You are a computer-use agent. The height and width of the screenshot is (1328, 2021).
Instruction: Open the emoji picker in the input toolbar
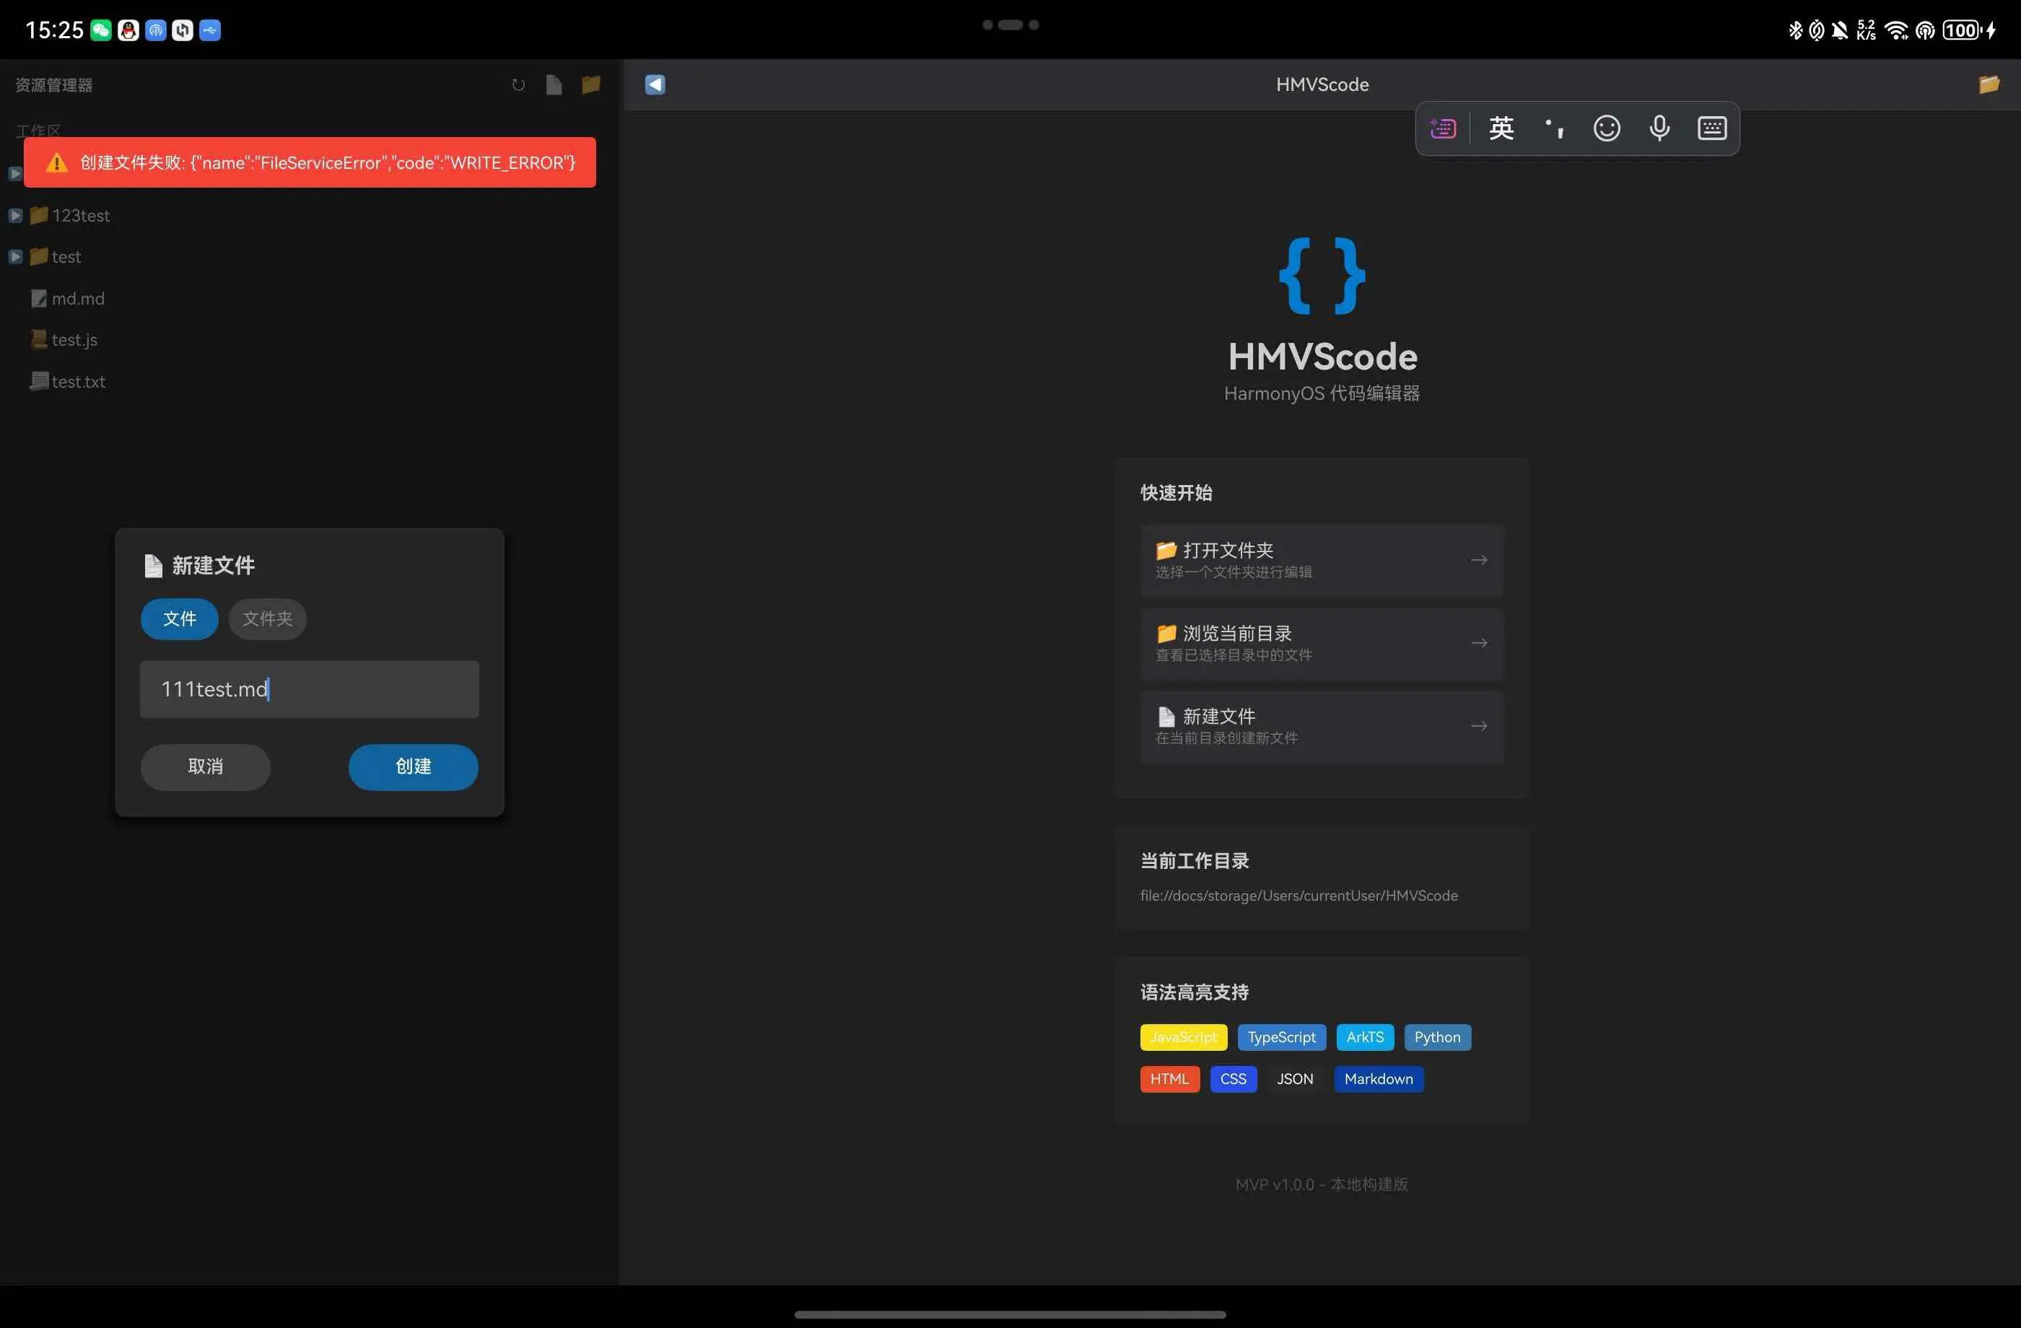[1606, 128]
